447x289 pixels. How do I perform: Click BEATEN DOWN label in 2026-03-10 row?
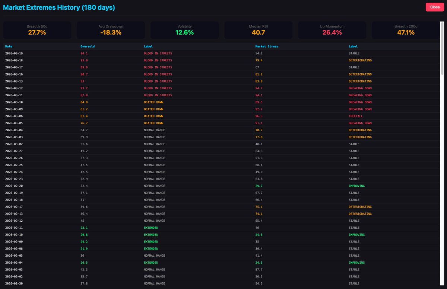point(153,102)
